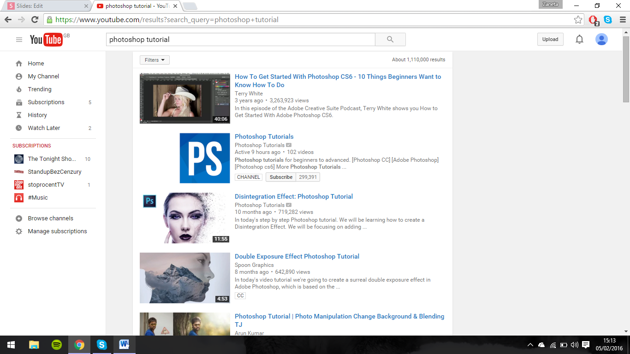Open the Photoshop Tutorials channel title link
This screenshot has width=630, height=354.
point(264,136)
